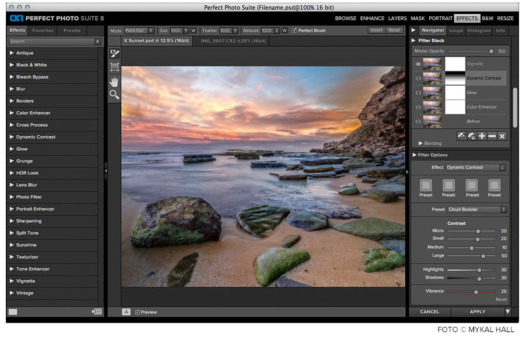Switch to the B&W module
Viewport: 523px width, 338px height.
click(487, 19)
